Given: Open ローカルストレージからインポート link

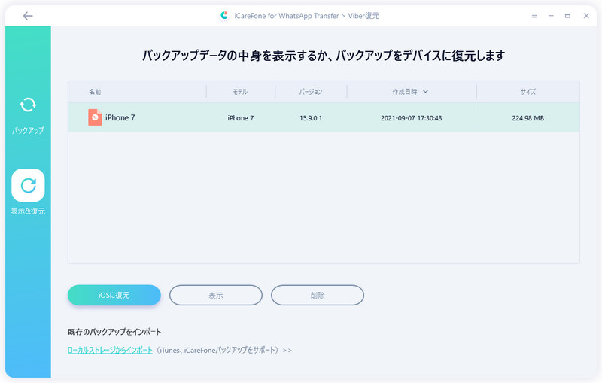Looking at the screenshot, I should point(110,350).
